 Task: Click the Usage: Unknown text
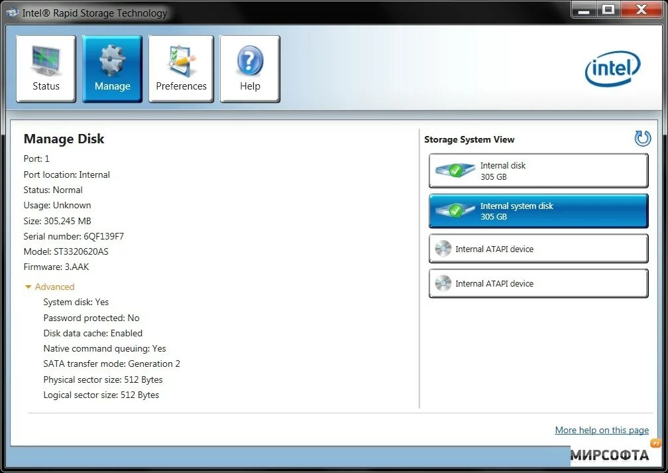click(x=57, y=205)
